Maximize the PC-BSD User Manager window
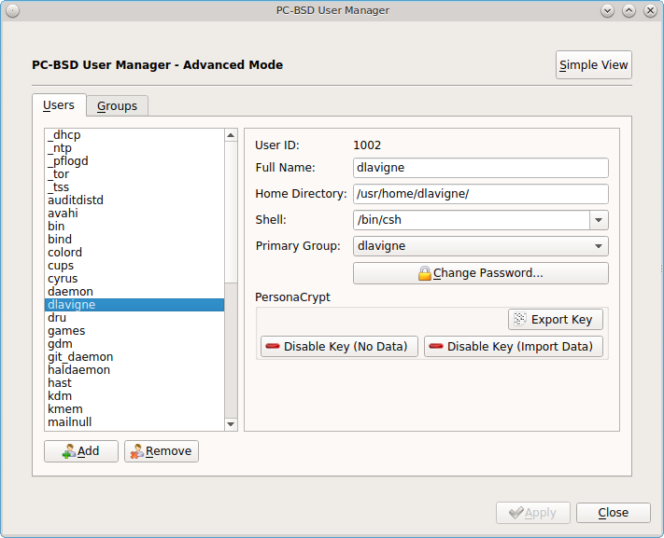Image resolution: width=664 pixels, height=538 pixels. coord(629,10)
